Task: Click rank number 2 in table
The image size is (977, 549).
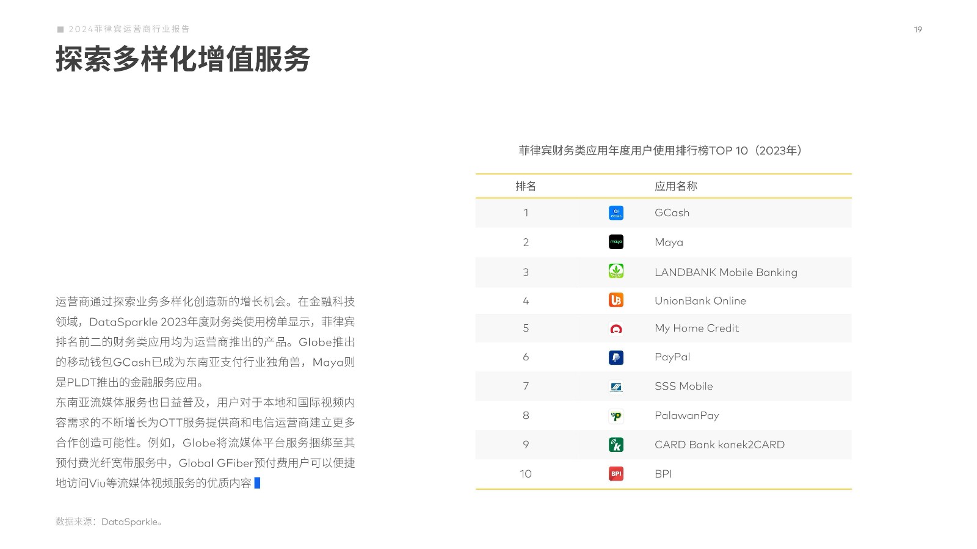Action: click(526, 242)
